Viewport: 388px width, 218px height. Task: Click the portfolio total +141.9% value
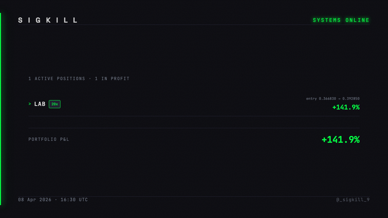point(340,140)
